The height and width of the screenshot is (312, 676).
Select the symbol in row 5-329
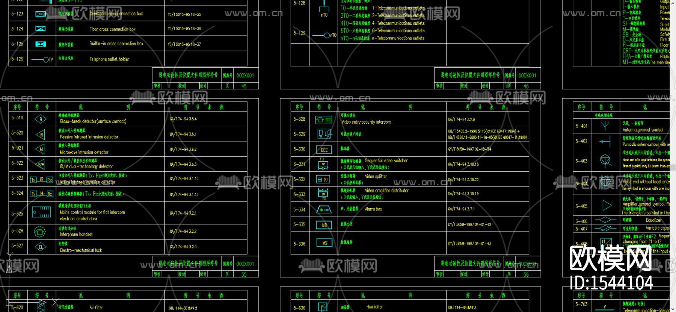pos(324,133)
